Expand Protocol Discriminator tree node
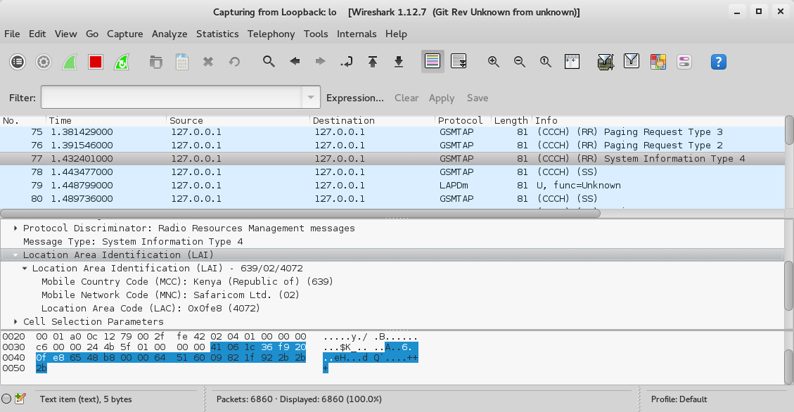 click(15, 228)
